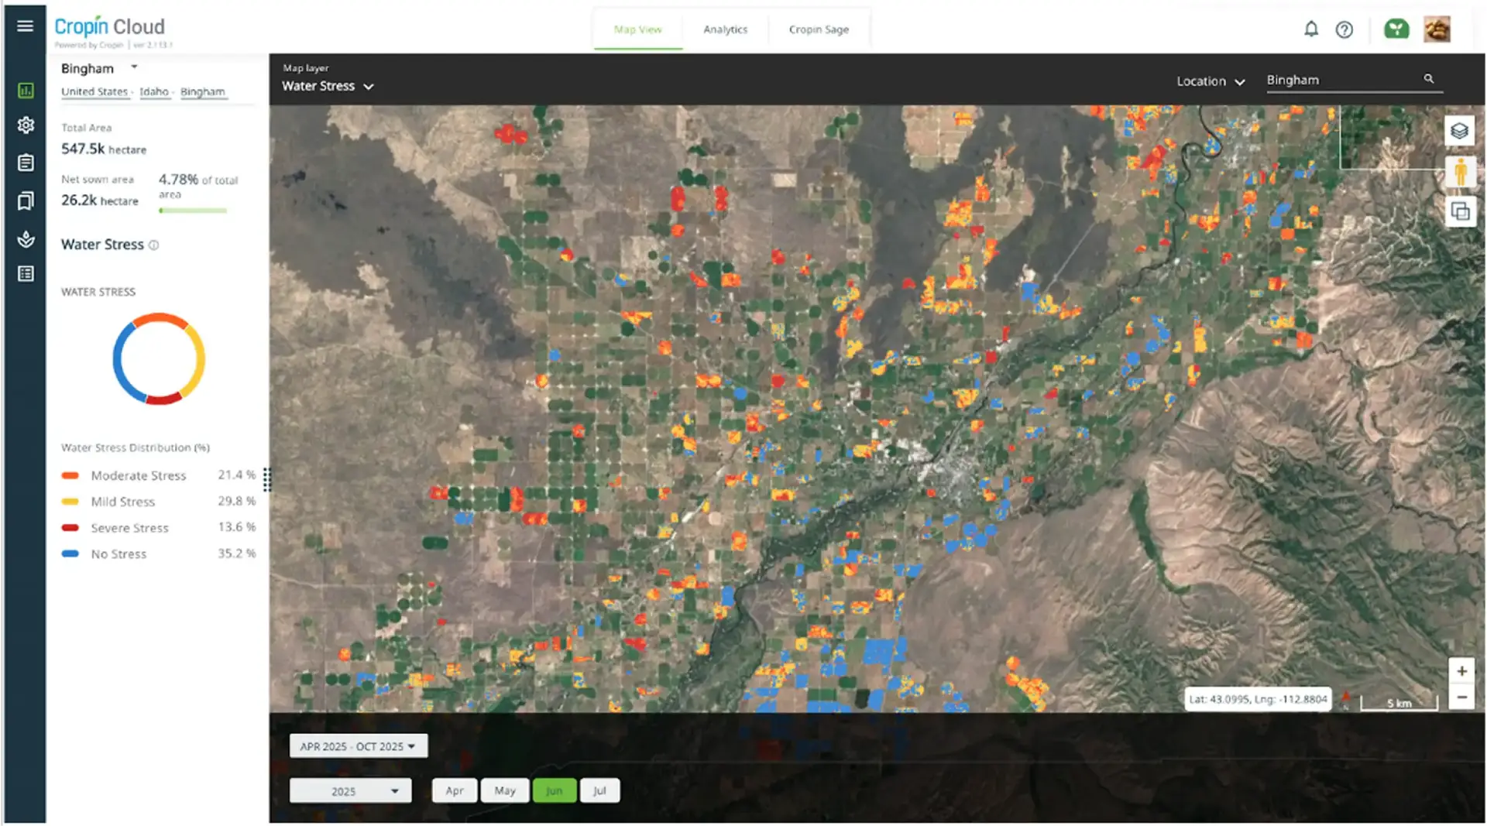Open the user profile avatar
Screen dimensions: 1487x826
[x=1437, y=29]
